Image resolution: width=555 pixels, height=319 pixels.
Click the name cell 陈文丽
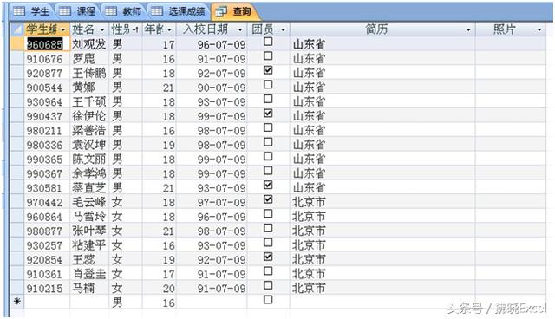pyautogui.click(x=89, y=159)
